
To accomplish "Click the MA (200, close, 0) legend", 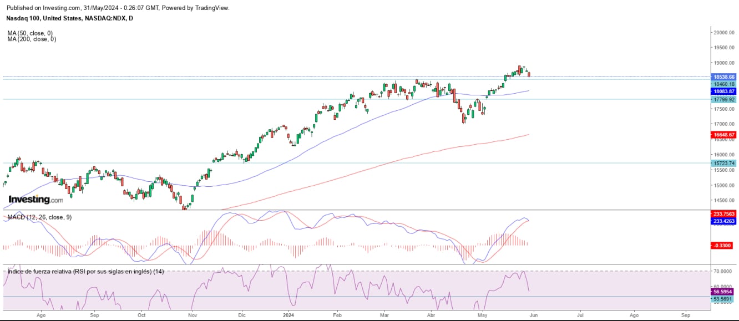I will tap(32, 39).
